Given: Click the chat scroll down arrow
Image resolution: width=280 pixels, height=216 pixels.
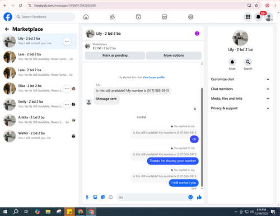Looking at the screenshot, I should (202, 189).
